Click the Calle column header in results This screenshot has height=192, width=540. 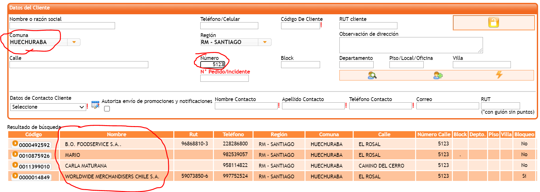pos(384,134)
